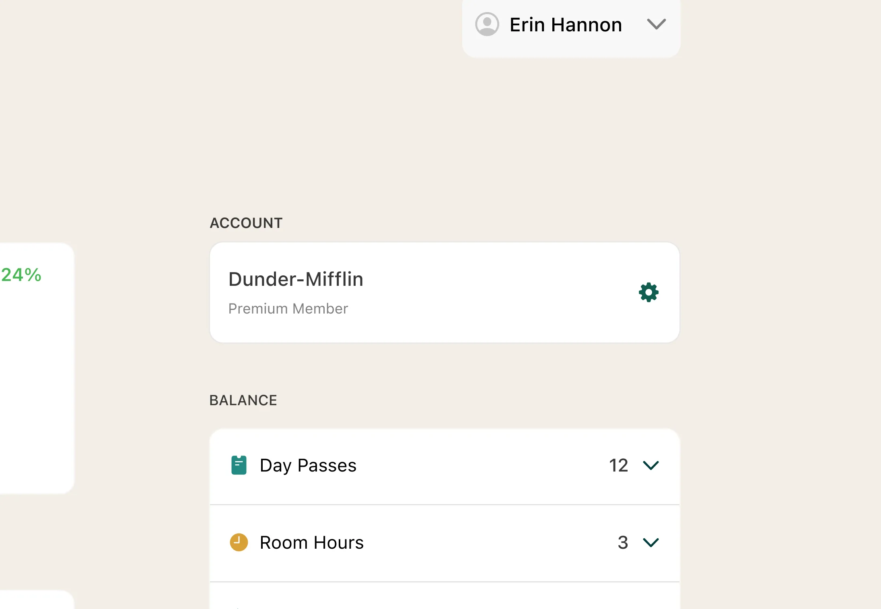Click empty space in the Dunder-Mifflin card
The height and width of the screenshot is (609, 881).
(x=483, y=293)
